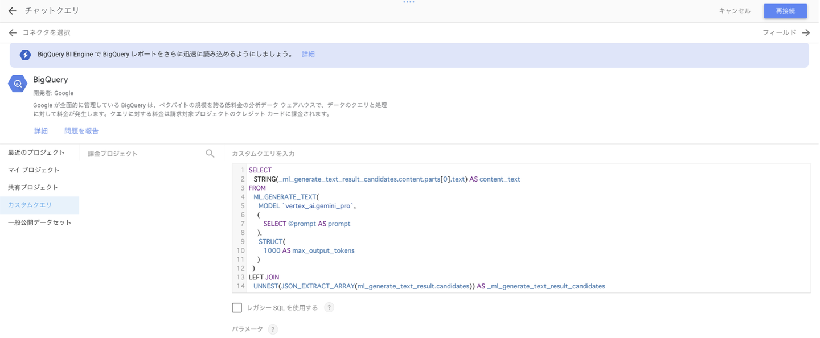Click the drag handle dots at top
This screenshot has height=338, width=820.
tap(408, 2)
